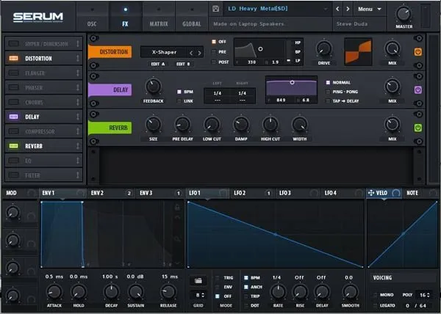Click the EDIT A button
441x314 pixels.
point(158,64)
